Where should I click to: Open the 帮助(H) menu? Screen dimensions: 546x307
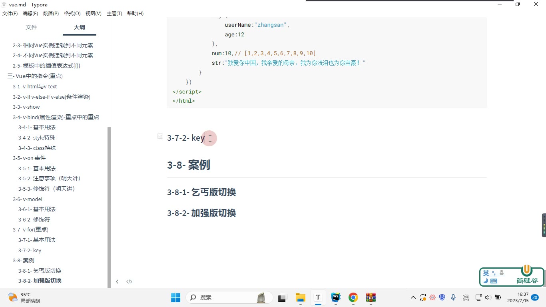click(135, 14)
